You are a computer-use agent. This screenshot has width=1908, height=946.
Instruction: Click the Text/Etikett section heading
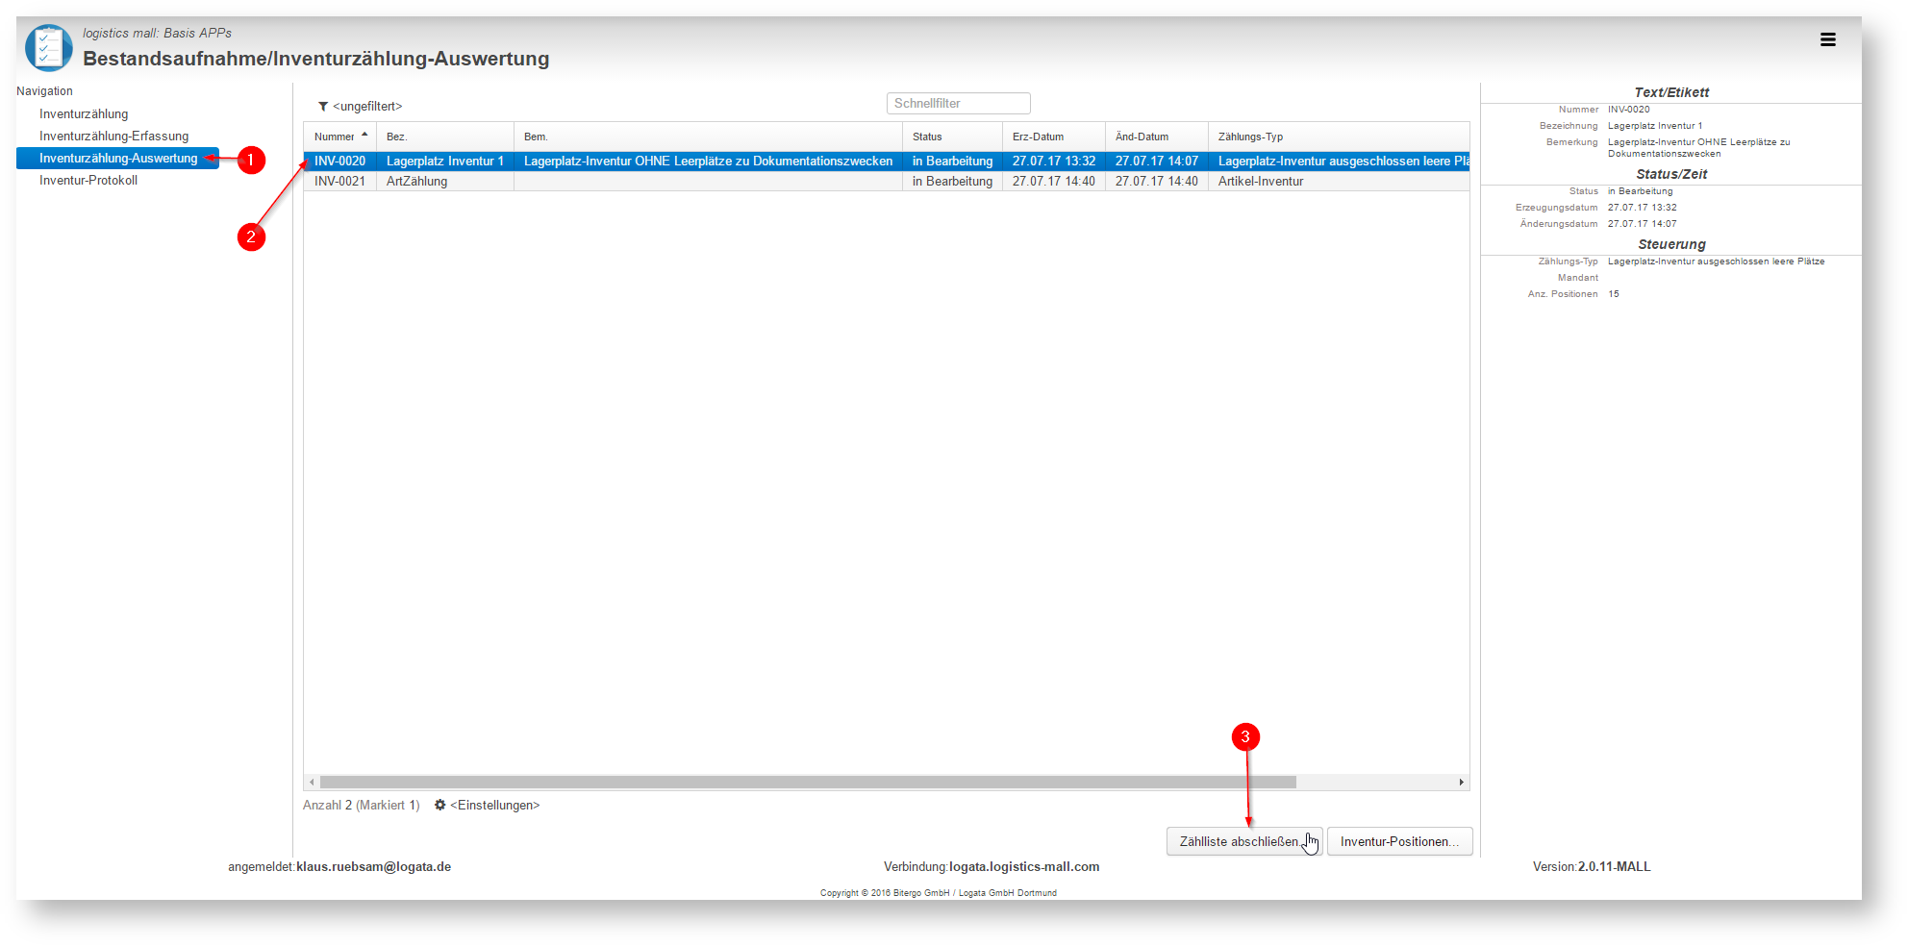pyautogui.click(x=1671, y=92)
